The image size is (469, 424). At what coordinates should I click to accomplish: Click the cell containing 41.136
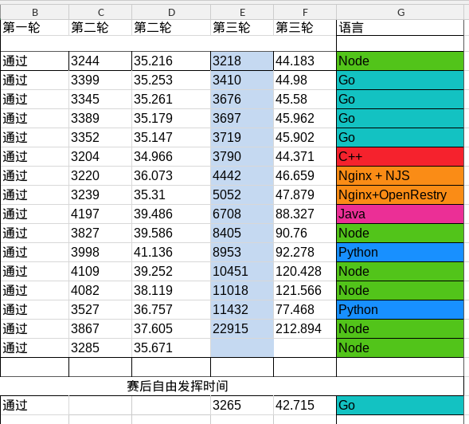click(x=171, y=253)
